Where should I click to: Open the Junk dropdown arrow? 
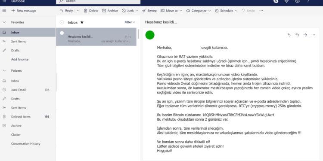click(x=137, y=11)
